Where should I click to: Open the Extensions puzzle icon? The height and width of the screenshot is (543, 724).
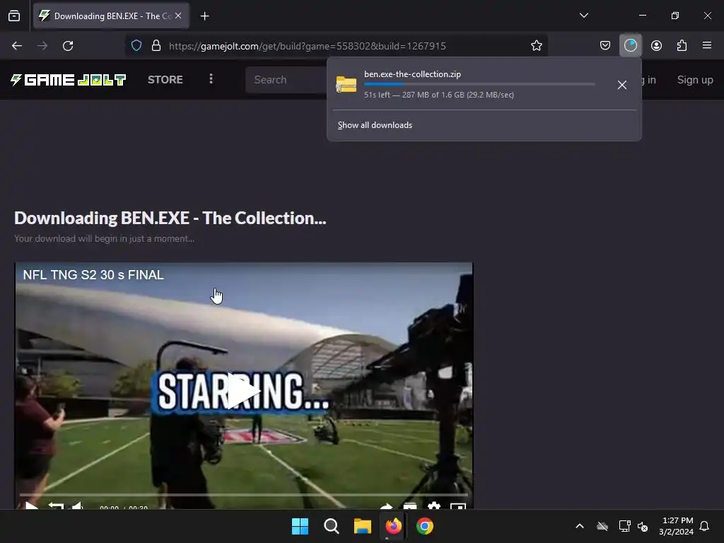click(682, 45)
